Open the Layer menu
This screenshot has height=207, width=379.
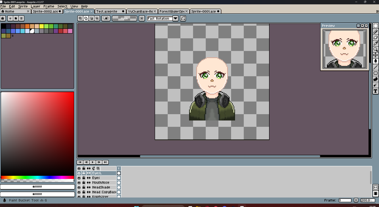pyautogui.click(x=35, y=6)
